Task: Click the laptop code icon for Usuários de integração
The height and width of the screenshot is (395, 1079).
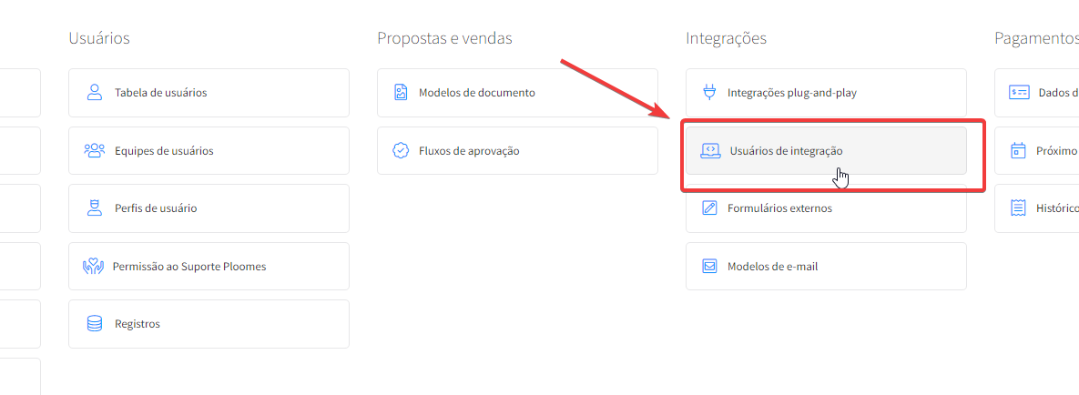Action: (710, 150)
